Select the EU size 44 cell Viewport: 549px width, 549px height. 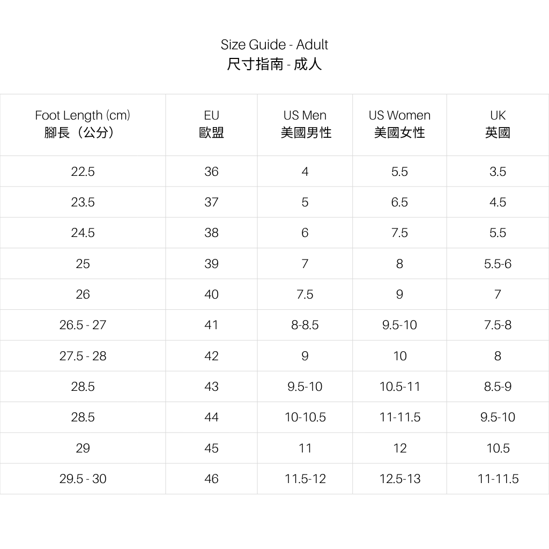tap(211, 417)
